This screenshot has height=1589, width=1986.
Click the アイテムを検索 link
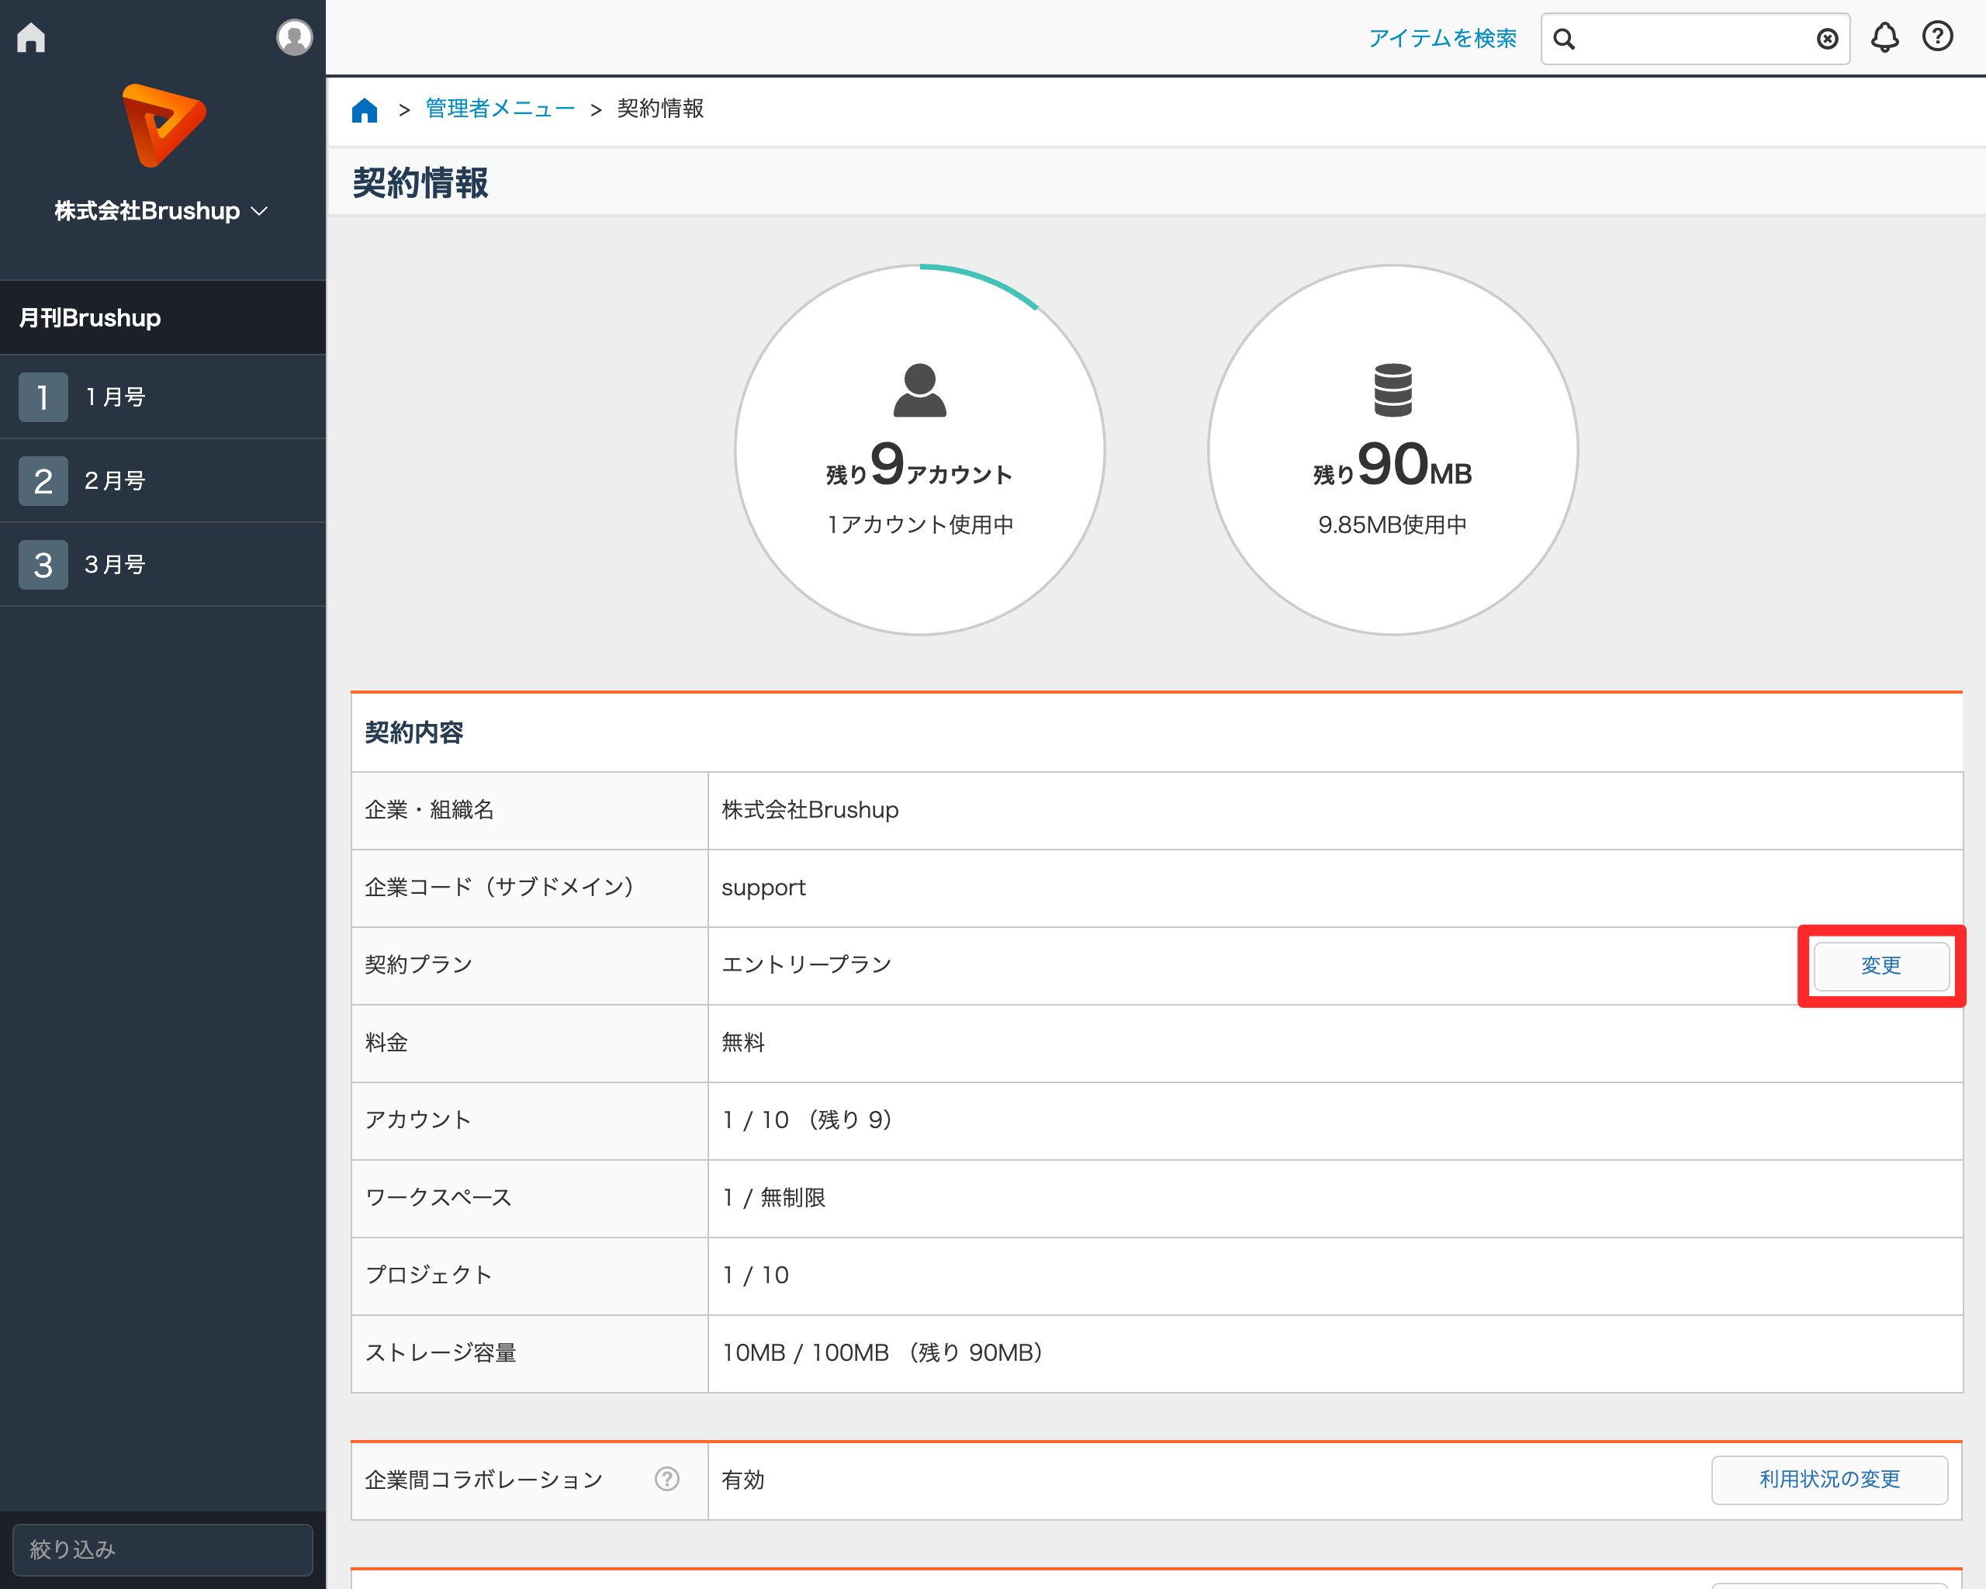(x=1441, y=38)
